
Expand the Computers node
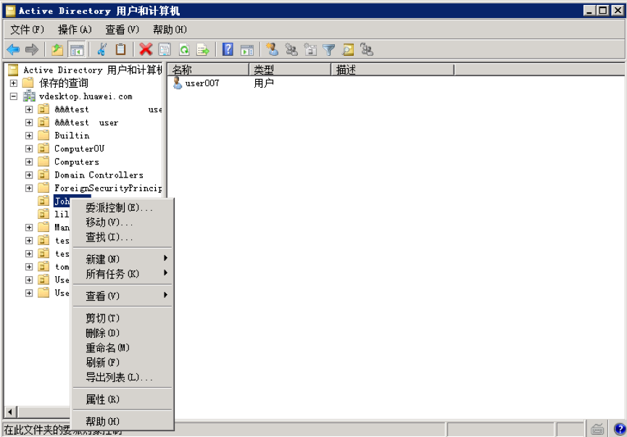29,162
